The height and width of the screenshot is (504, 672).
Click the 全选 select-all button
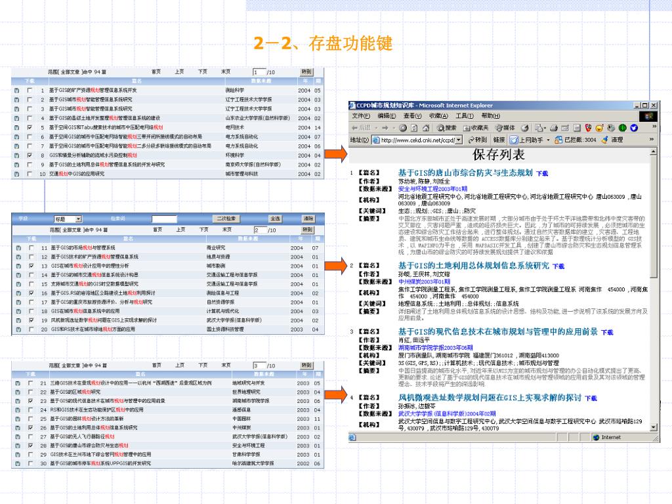click(x=275, y=219)
